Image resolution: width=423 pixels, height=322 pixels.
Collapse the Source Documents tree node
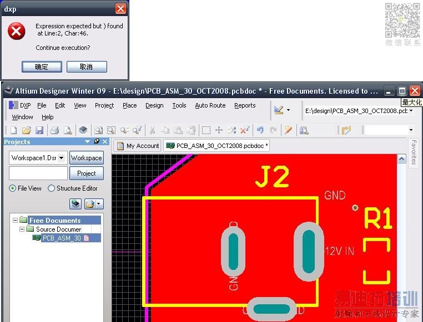[x=22, y=229]
